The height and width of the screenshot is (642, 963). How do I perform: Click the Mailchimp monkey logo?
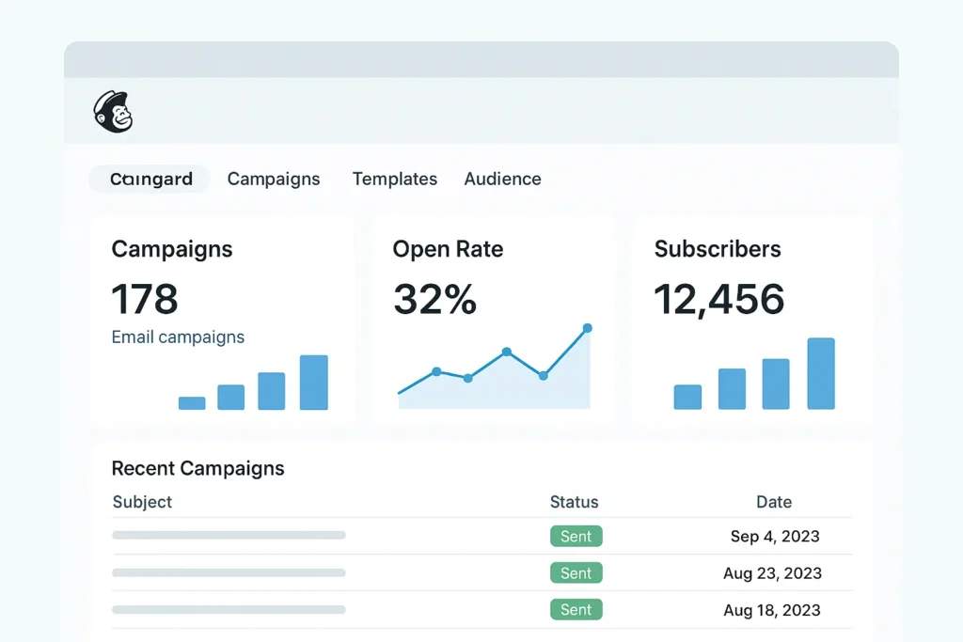(x=113, y=113)
